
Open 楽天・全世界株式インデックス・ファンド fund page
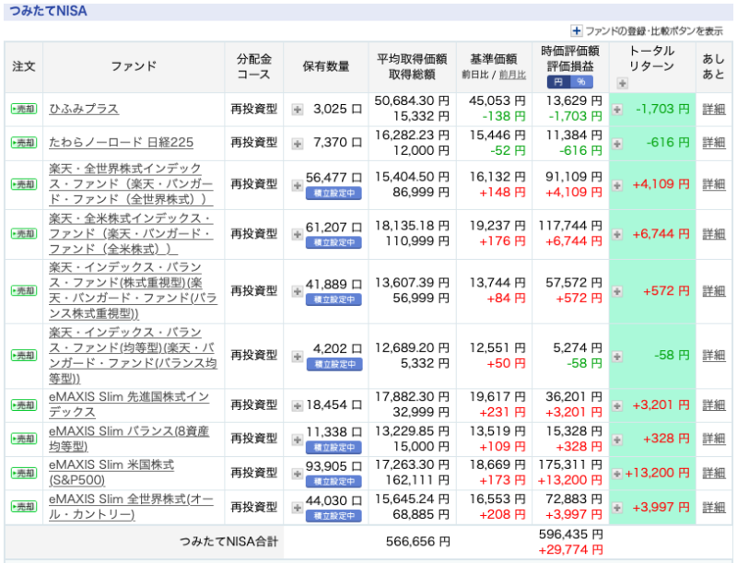pos(131,183)
